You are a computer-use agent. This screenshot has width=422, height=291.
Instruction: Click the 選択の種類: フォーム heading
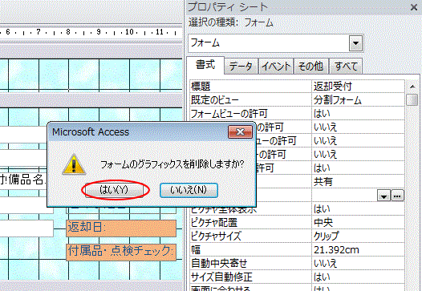tap(230, 22)
